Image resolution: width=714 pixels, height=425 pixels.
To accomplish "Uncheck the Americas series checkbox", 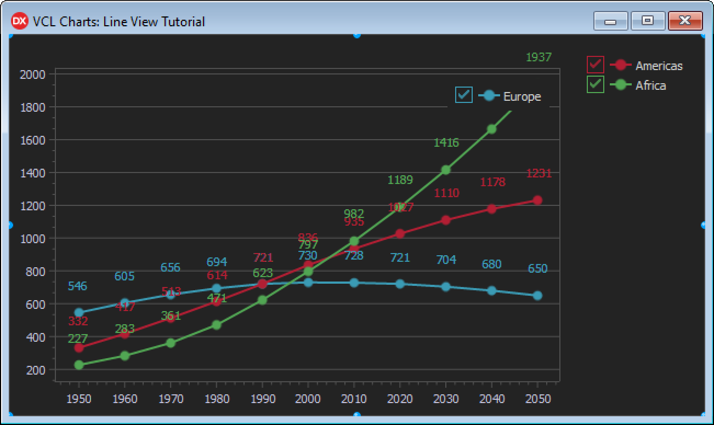I will (x=595, y=65).
